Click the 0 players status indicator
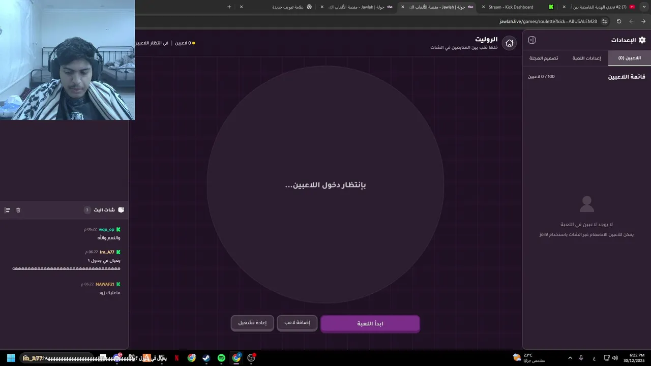Screen dimensions: 651x366 185,43
